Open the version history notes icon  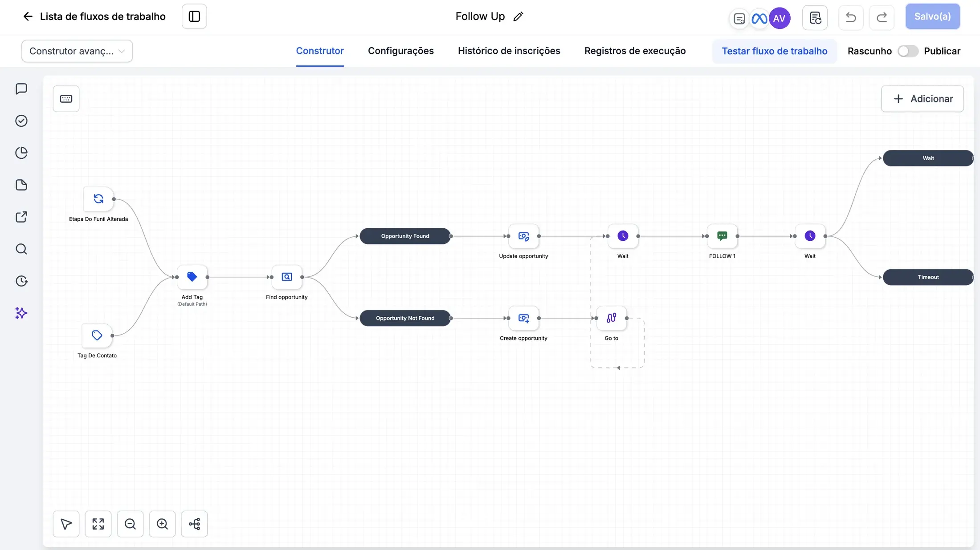coord(815,18)
